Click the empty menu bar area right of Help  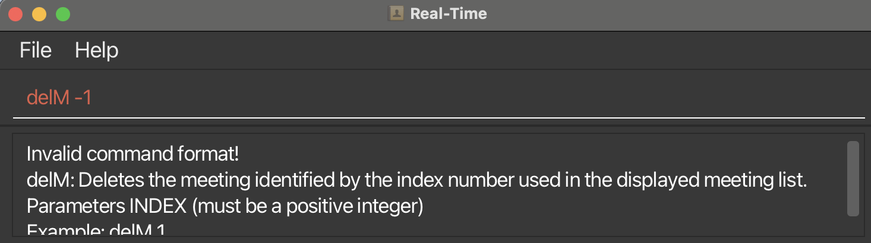point(493,50)
